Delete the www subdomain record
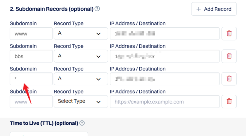Screen dimensions: 246x136 229,33
